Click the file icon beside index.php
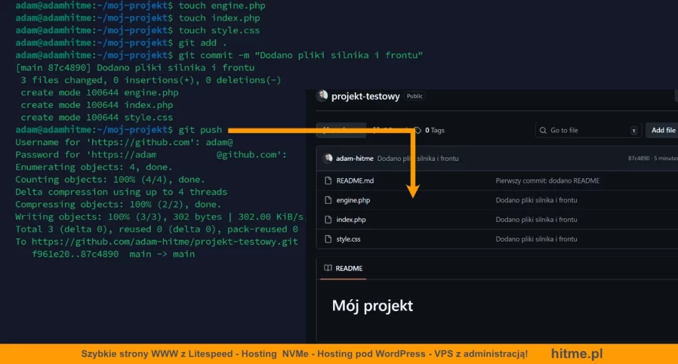 click(x=328, y=220)
